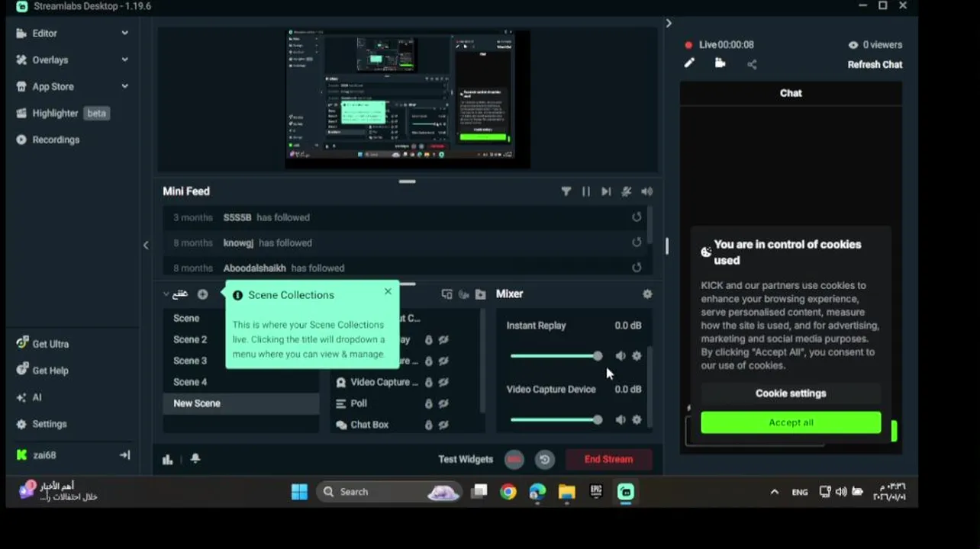
Task: Replay the S5S5B follow alert
Action: (x=637, y=217)
